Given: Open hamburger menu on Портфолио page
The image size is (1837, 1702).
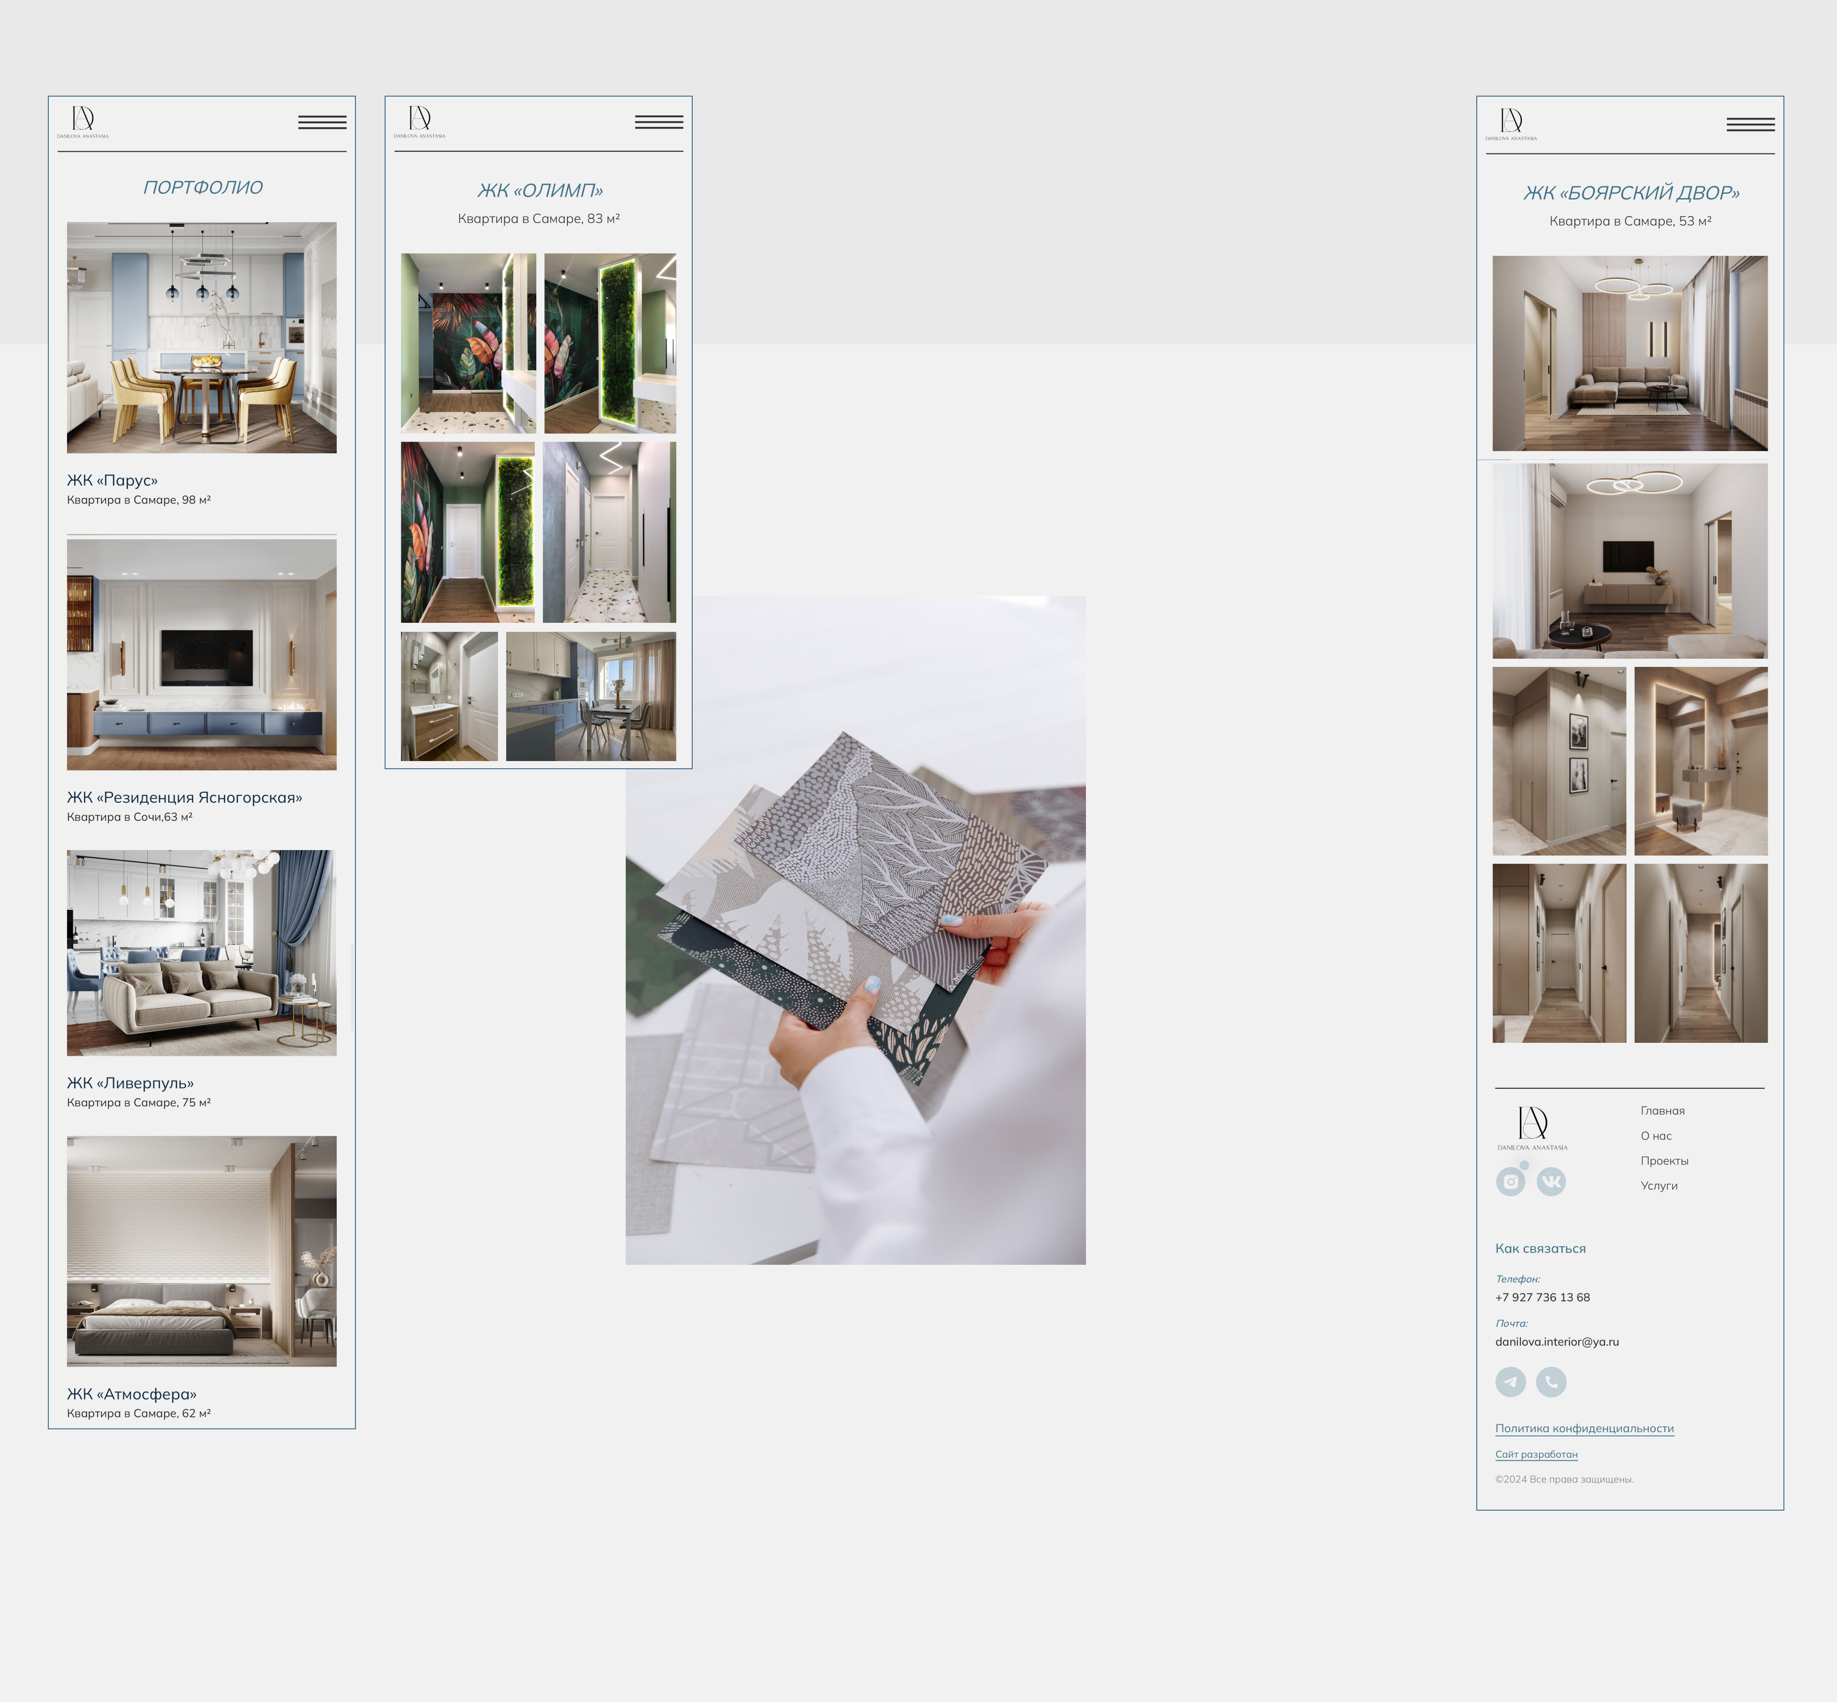Looking at the screenshot, I should tap(321, 122).
